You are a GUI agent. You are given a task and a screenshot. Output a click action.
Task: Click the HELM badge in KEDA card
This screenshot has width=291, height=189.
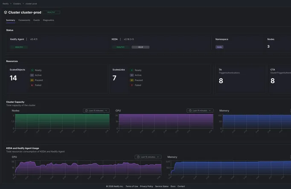[140, 47]
